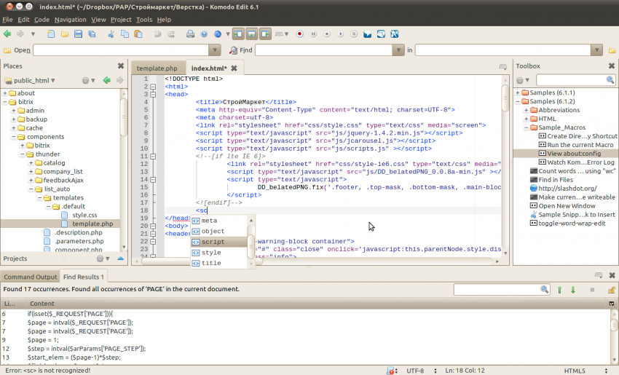This screenshot has width=619, height=375.
Task: Click the green Back navigation arrow
Action: tap(7, 34)
